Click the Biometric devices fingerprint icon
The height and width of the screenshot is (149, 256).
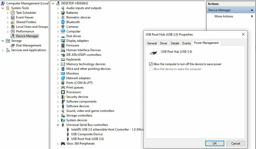click(x=63, y=17)
